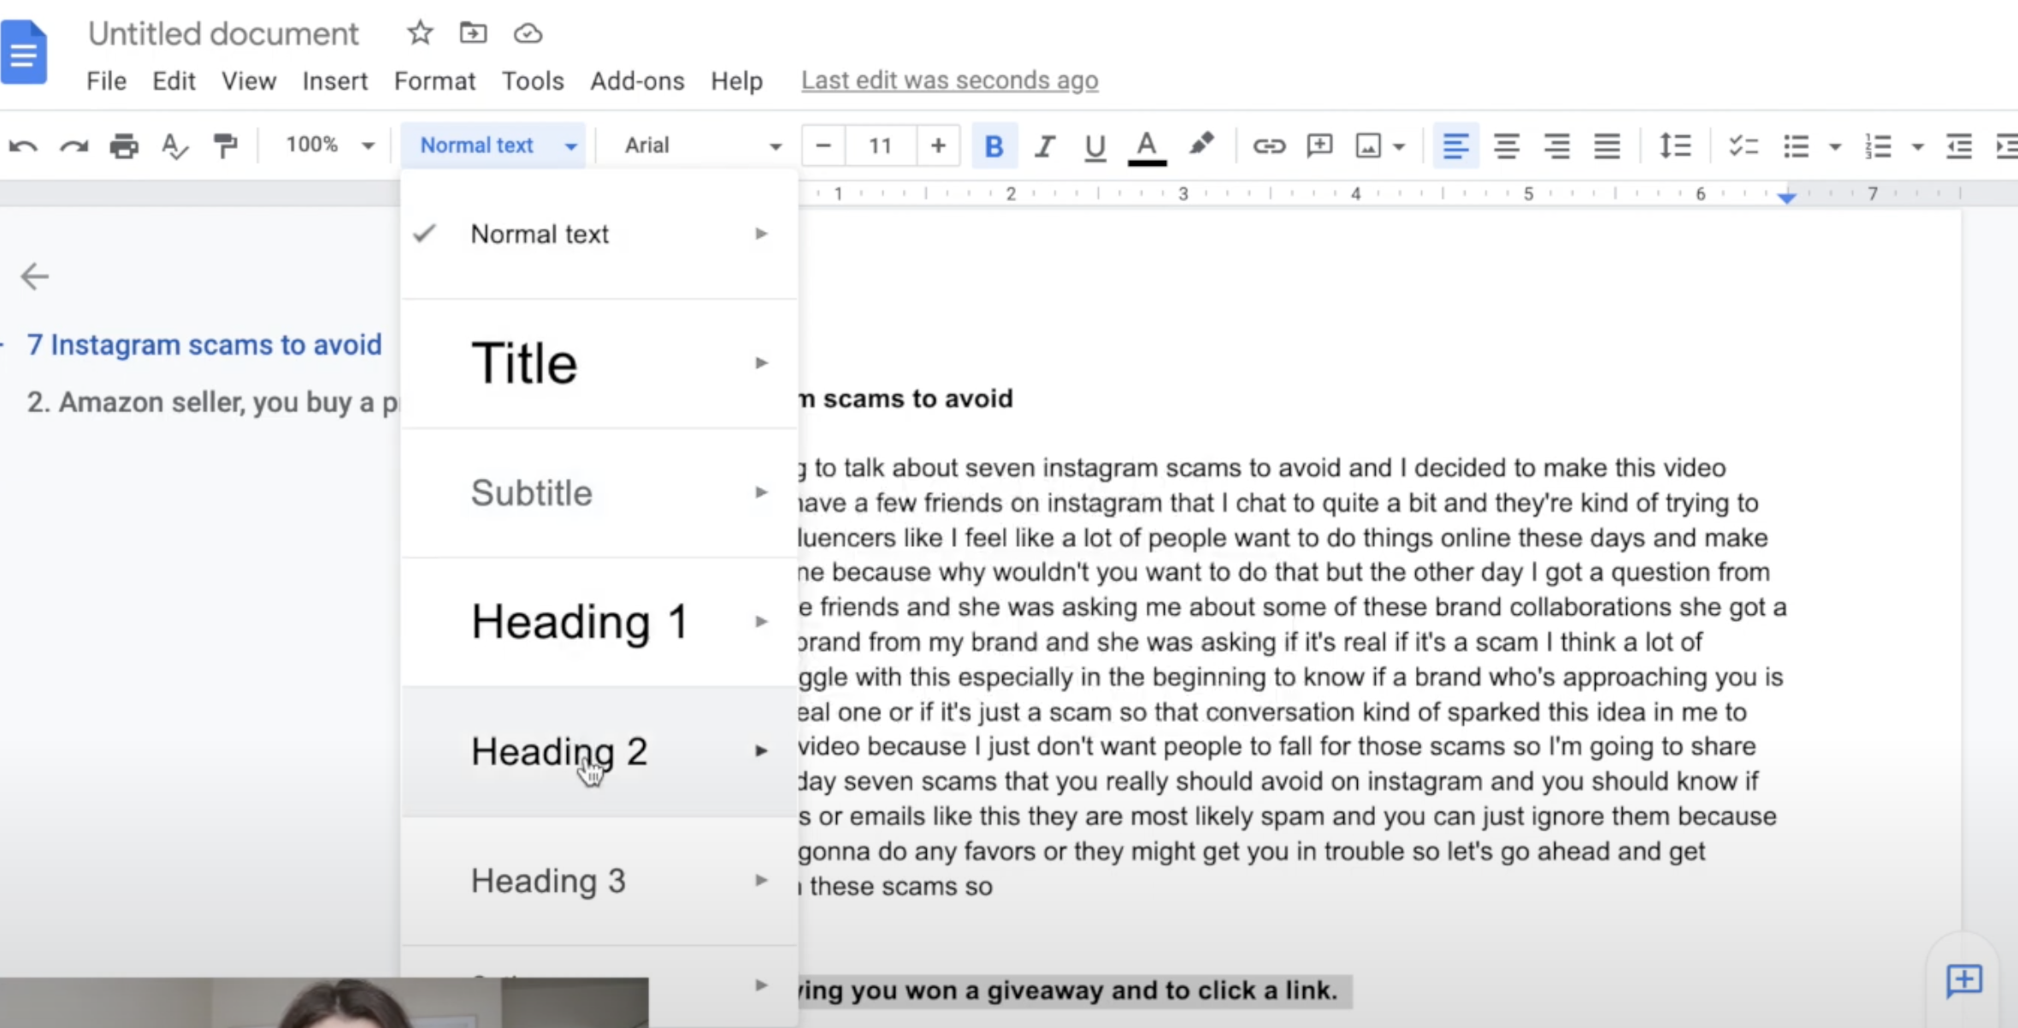This screenshot has width=2018, height=1028.
Task: Click the Redo arrow icon
Action: point(74,146)
